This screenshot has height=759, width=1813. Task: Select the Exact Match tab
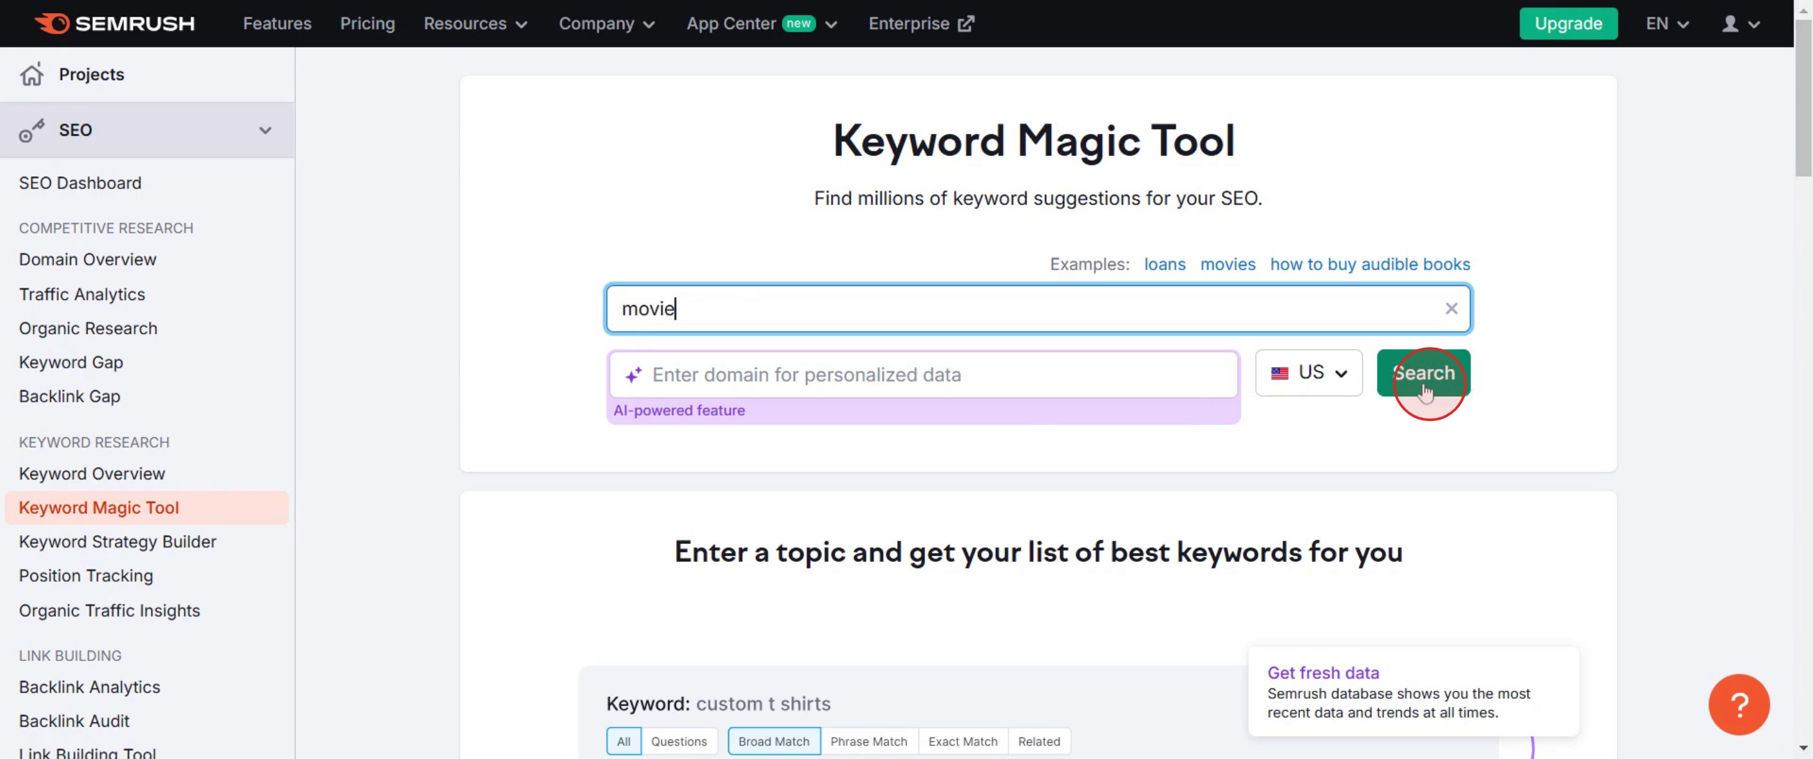(962, 742)
